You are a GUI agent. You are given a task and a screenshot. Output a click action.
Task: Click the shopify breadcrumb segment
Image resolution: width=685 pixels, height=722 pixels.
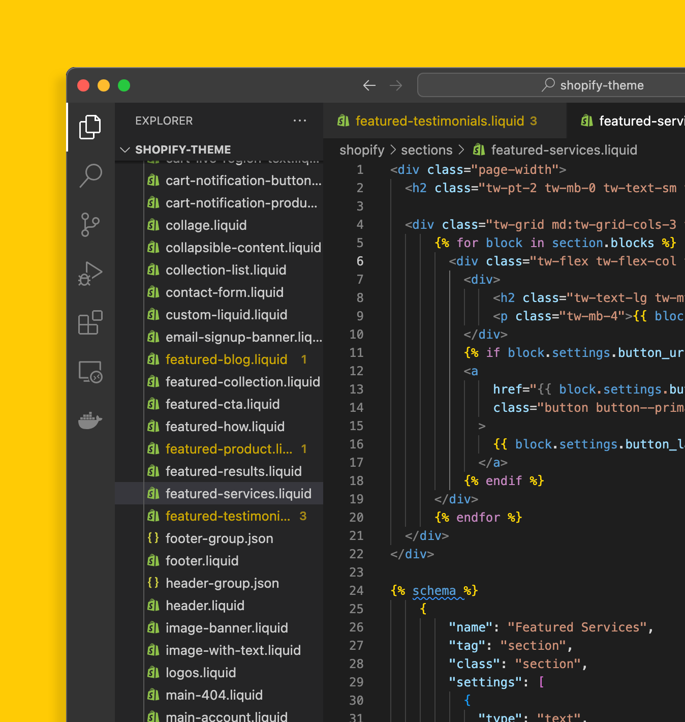[x=362, y=150]
